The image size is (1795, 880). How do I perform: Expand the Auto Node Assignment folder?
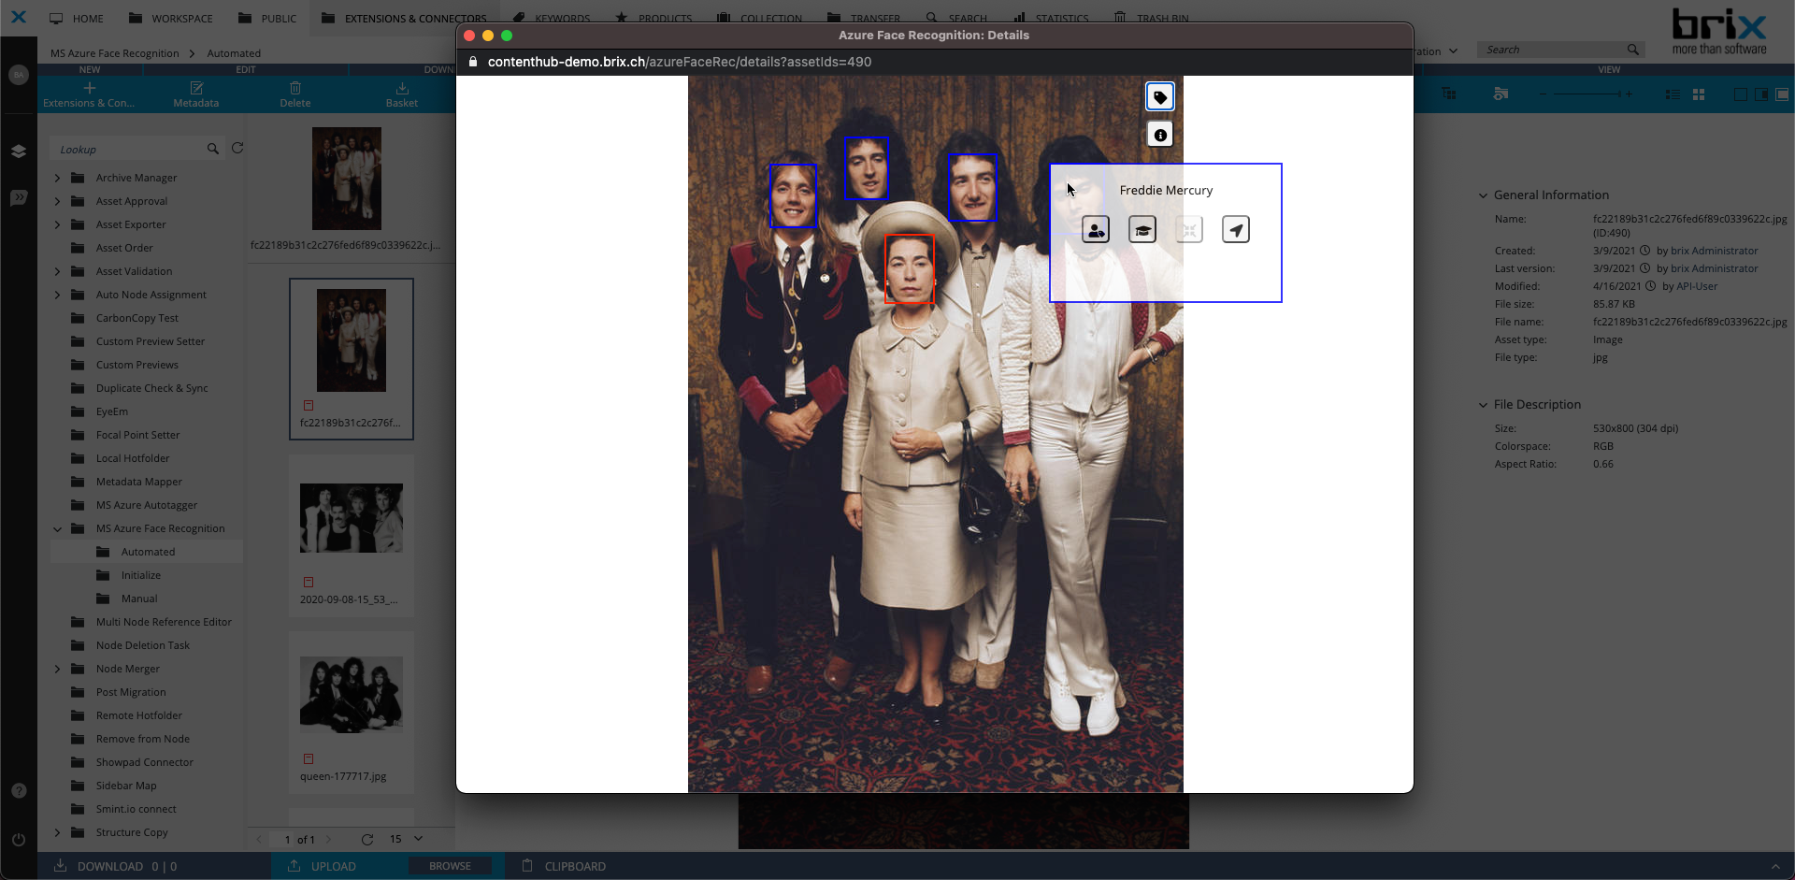click(x=58, y=295)
